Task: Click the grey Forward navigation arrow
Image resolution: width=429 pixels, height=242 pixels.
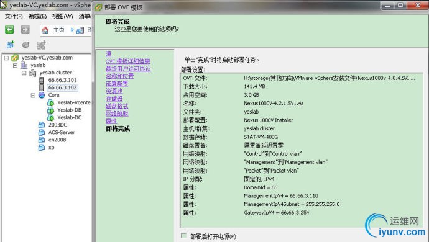Action: click(25, 29)
